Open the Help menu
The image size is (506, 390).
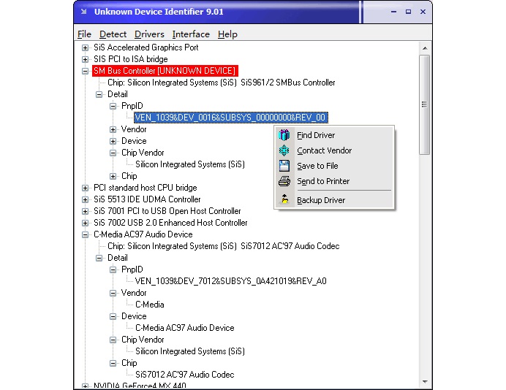pos(227,34)
